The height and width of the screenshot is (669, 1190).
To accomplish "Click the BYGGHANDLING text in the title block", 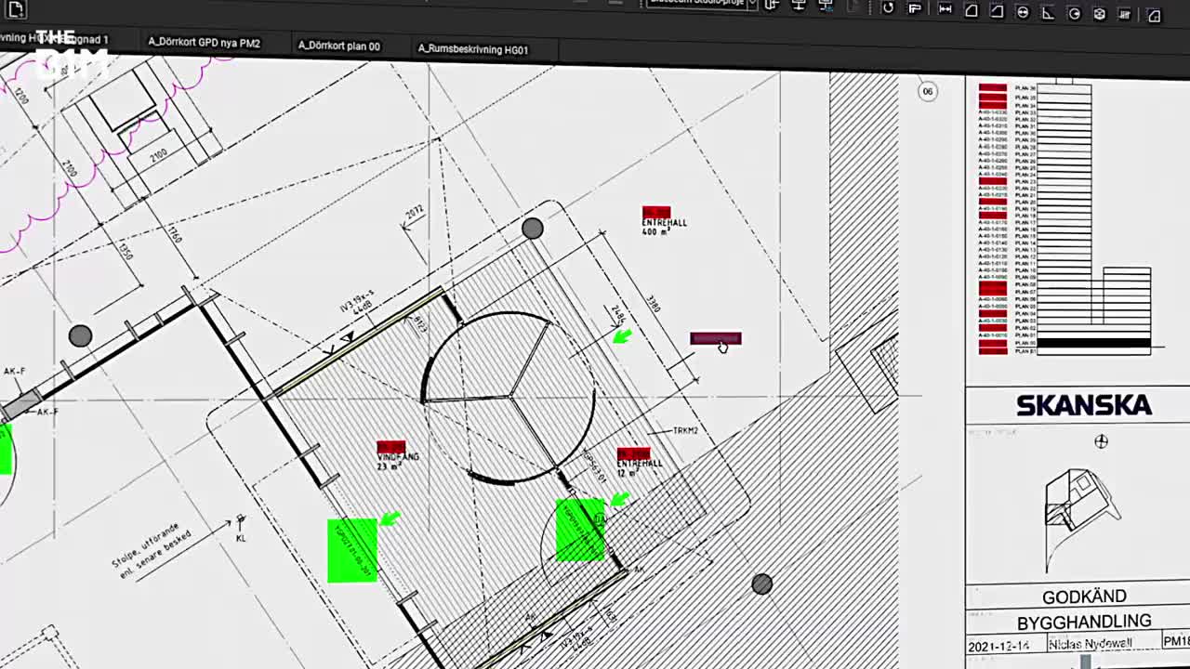I will (x=1084, y=622).
